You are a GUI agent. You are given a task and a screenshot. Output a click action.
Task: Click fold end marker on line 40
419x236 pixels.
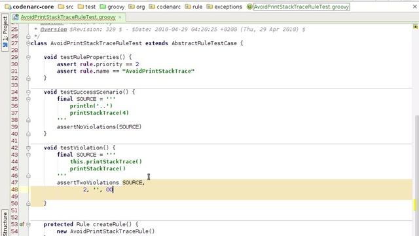(28, 134)
